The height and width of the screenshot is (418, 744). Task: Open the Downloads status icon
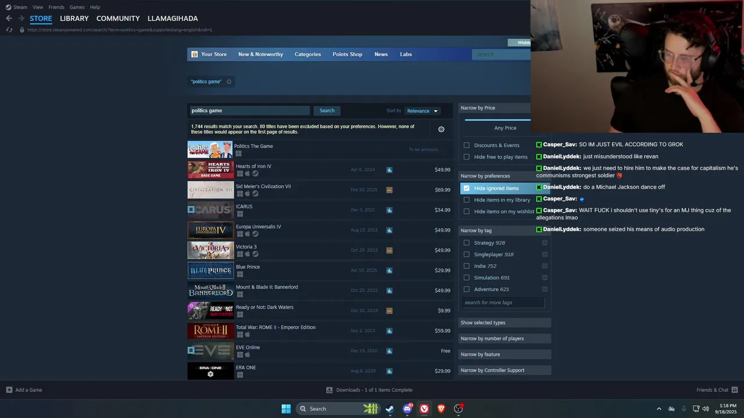point(330,390)
